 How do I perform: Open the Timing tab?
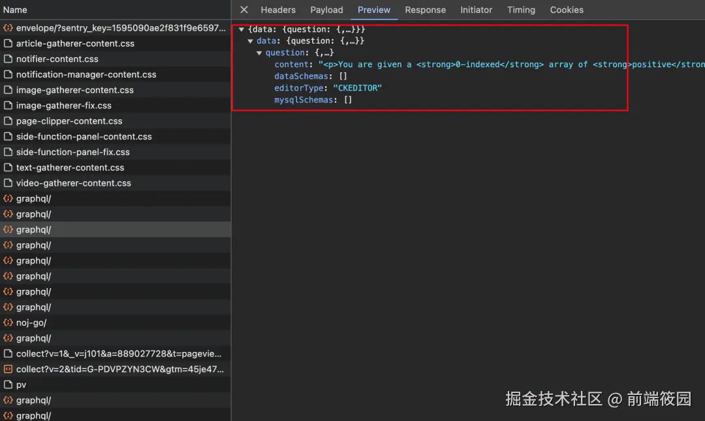(521, 10)
